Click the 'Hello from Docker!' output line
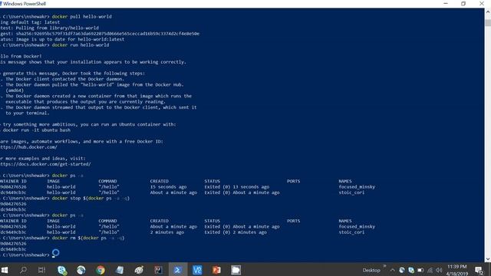 21,56
